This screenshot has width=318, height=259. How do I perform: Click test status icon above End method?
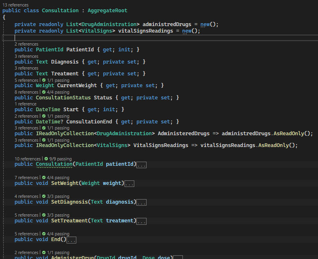pyautogui.click(x=44, y=234)
